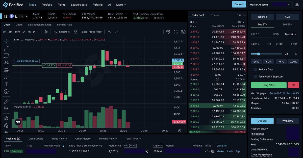Open the chart layout grid selector
The height and width of the screenshot is (158, 303).
coord(75,32)
